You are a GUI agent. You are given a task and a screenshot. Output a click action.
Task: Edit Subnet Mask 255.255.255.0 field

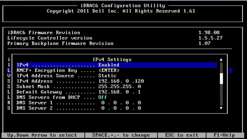[120, 86]
